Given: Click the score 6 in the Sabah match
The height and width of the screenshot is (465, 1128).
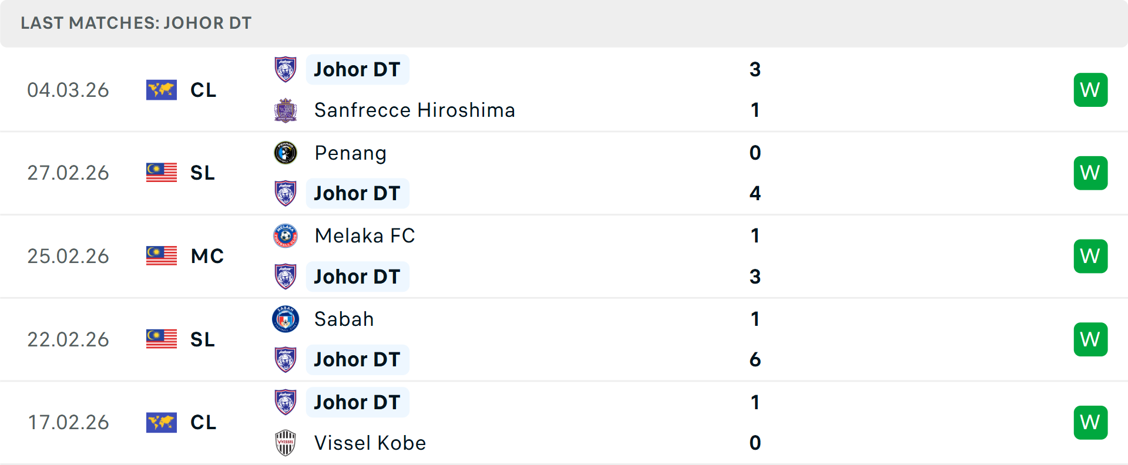Looking at the screenshot, I should 756,359.
